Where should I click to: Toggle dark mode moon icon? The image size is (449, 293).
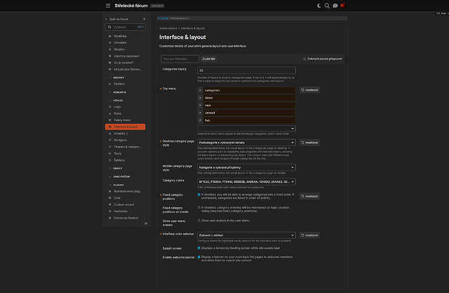click(319, 6)
